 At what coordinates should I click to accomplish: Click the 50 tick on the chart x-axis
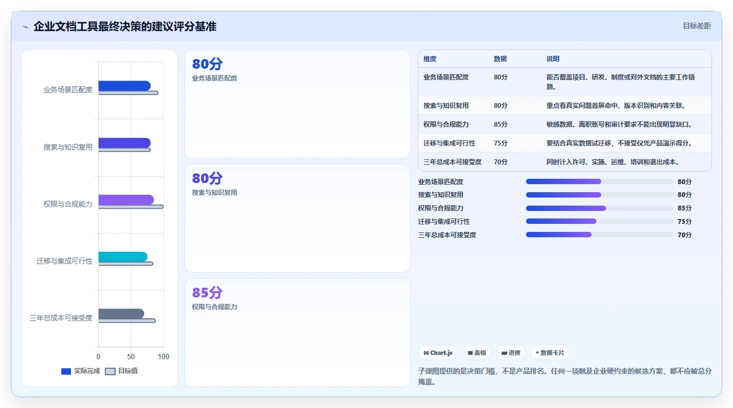[131, 356]
